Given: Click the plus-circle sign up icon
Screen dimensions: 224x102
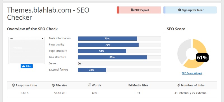Looking at the screenshot, I should (x=180, y=10).
